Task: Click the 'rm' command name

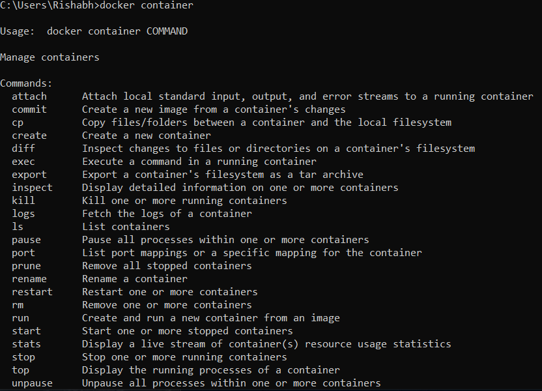Action: (x=18, y=305)
